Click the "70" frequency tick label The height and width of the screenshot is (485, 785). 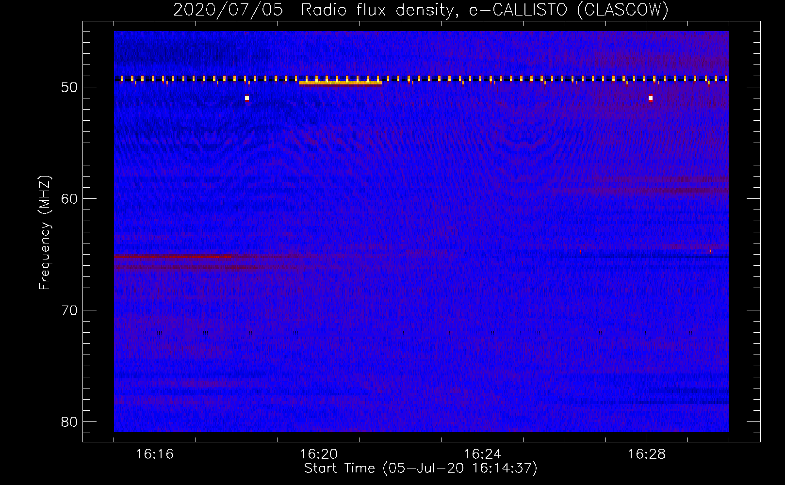coord(69,310)
